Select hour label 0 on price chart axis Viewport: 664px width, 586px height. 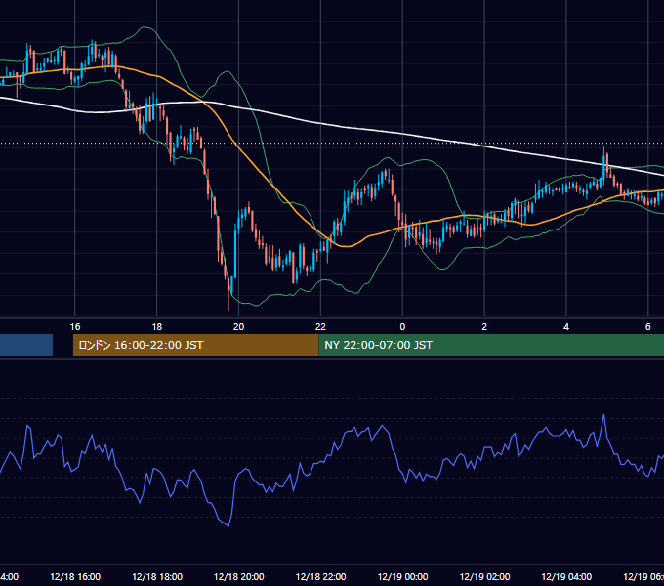click(x=402, y=327)
